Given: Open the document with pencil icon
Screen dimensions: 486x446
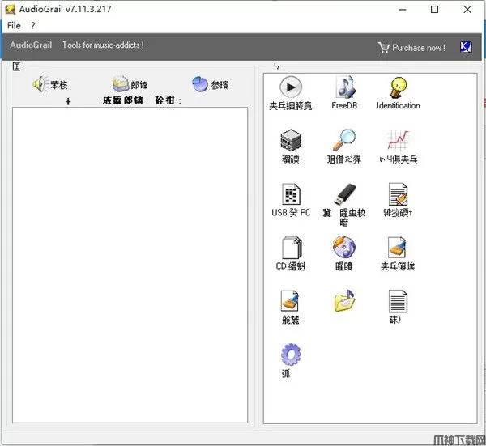Looking at the screenshot, I should point(398,194).
